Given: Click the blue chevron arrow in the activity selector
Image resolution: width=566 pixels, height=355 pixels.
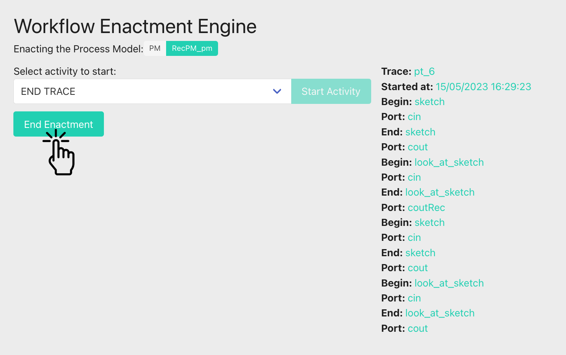Looking at the screenshot, I should pos(277,91).
